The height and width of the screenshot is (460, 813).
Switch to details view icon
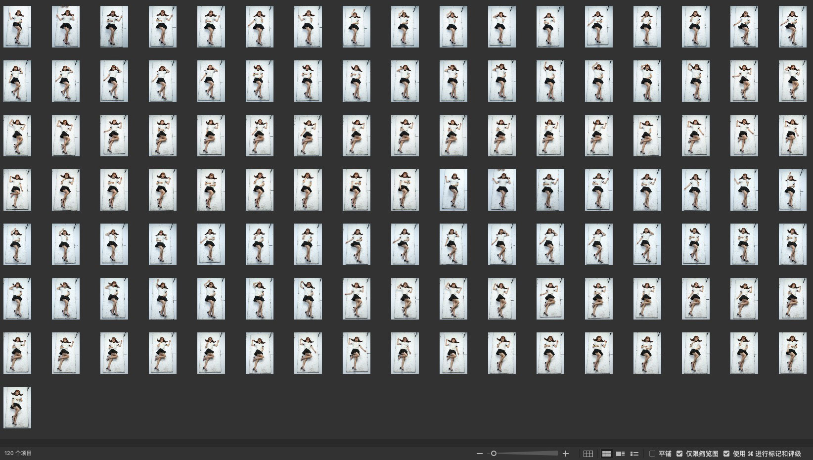620,454
